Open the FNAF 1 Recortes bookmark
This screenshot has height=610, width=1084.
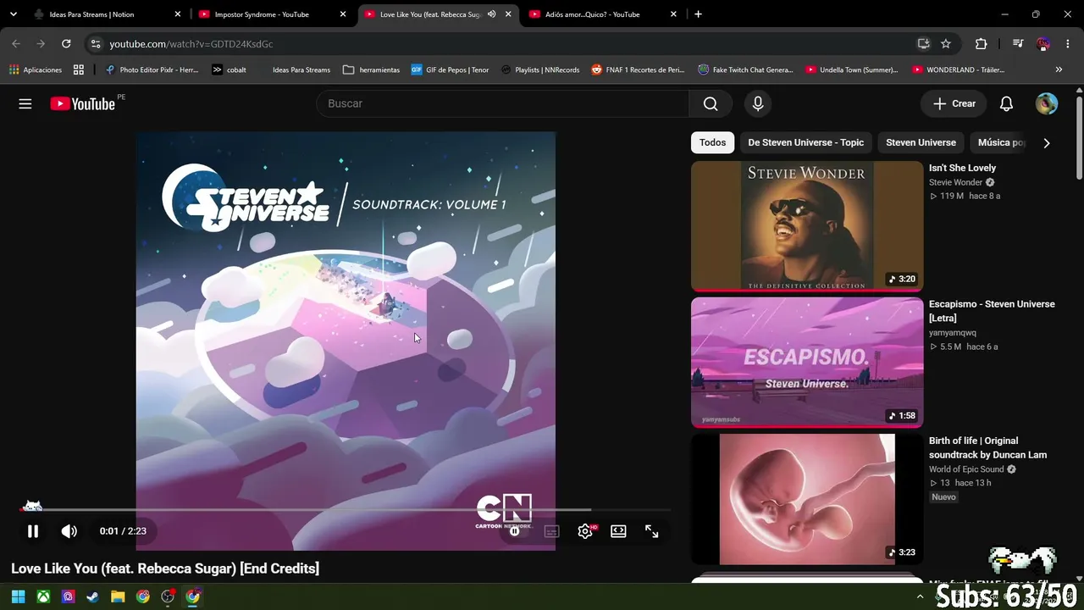coord(638,69)
